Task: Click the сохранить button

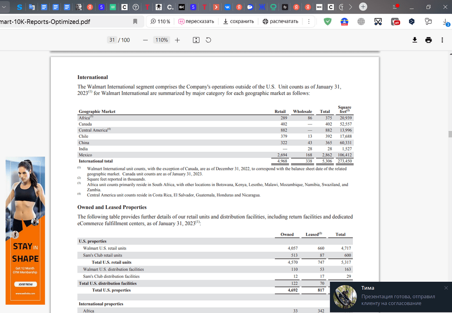Action: click(x=239, y=21)
